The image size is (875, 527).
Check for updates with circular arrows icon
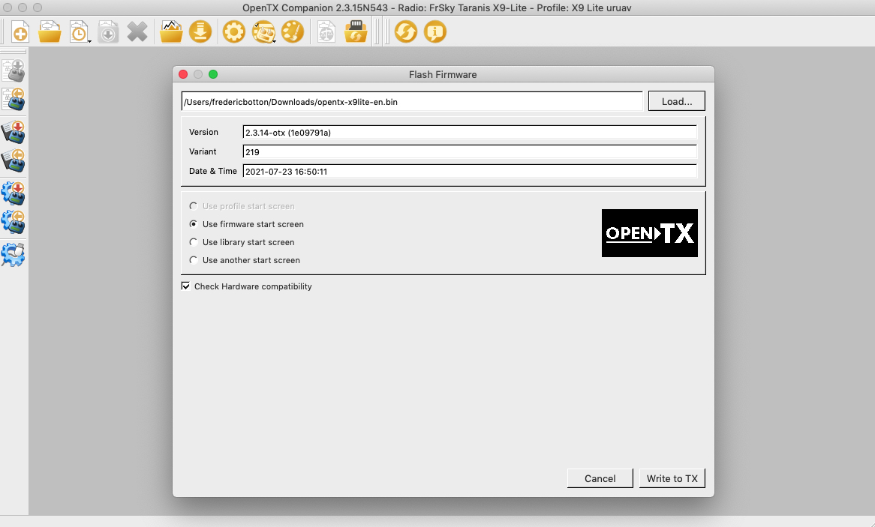(406, 31)
